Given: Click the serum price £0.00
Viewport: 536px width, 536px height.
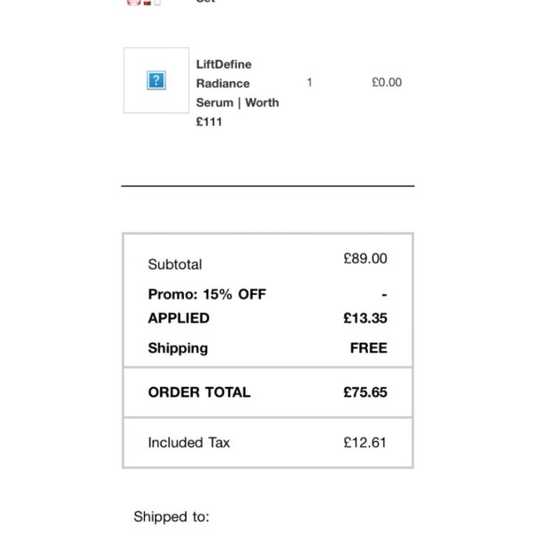Looking at the screenshot, I should (386, 82).
